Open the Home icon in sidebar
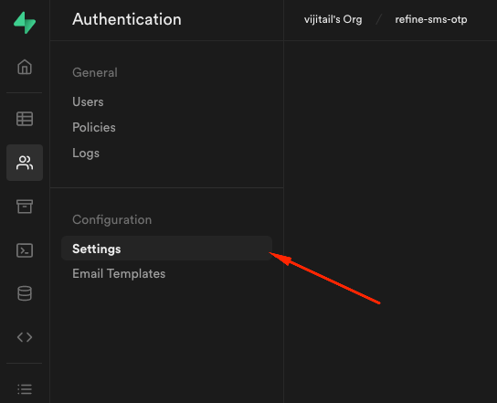Screen dimensions: 497x403 (x=25, y=67)
